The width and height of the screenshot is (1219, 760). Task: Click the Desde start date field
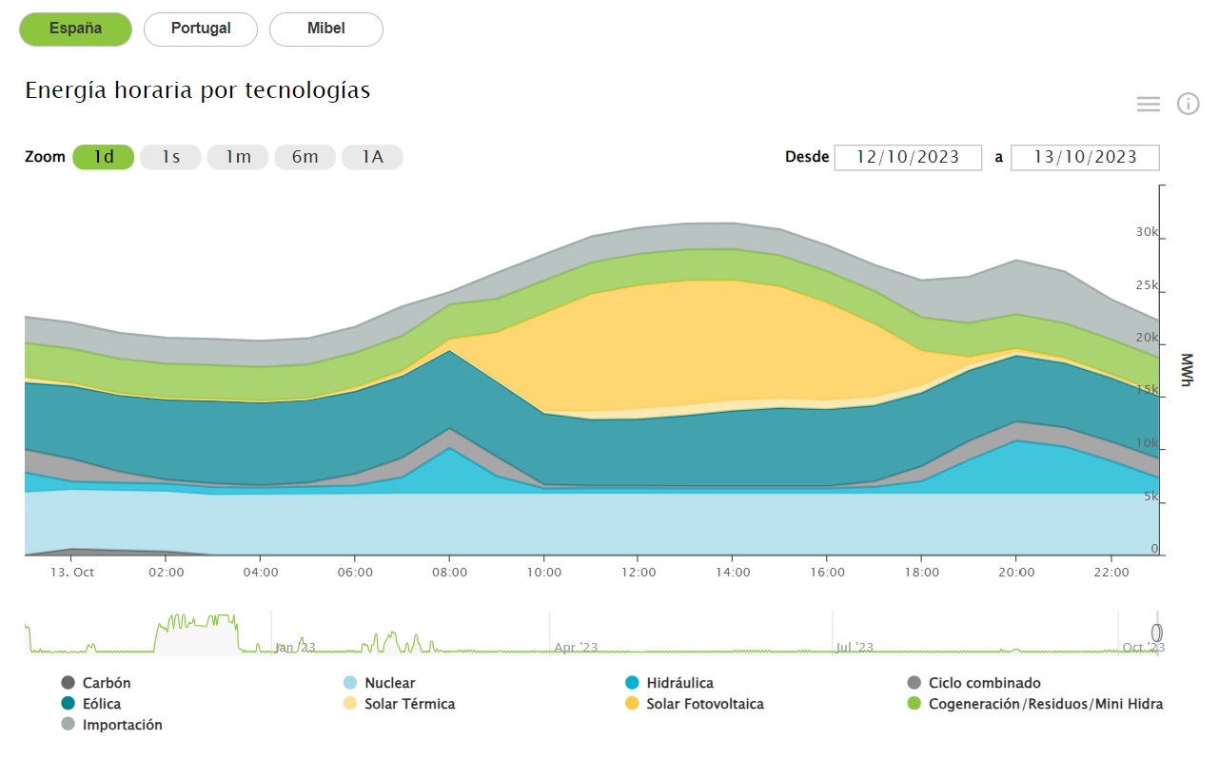pos(907,157)
